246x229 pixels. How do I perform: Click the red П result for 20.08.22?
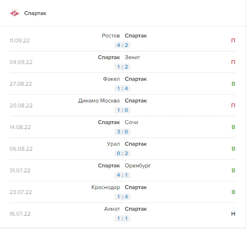233,105
